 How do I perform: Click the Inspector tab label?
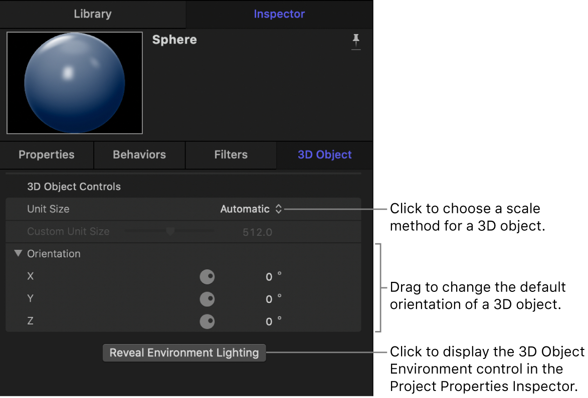279,14
